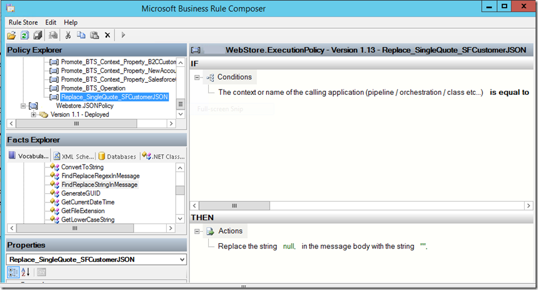Open the Edit menu
This screenshot has height=290, width=538.
pos(51,22)
